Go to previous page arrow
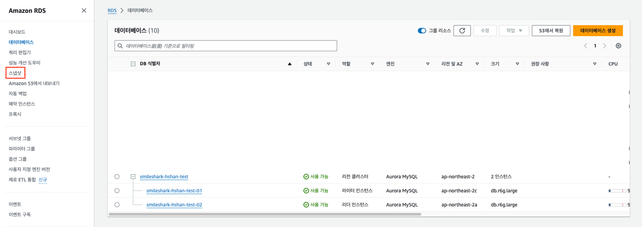This screenshot has height=227, width=642. pyautogui.click(x=586, y=46)
